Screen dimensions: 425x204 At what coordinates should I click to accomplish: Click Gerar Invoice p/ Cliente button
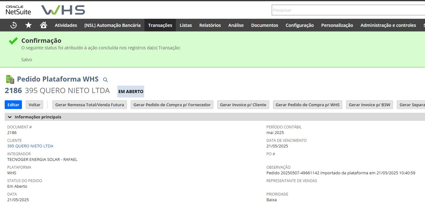[243, 105]
